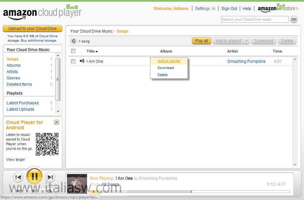Image resolution: width=304 pixels, height=200 pixels.
Task: Choose Delete in the context menu
Action: (x=163, y=75)
